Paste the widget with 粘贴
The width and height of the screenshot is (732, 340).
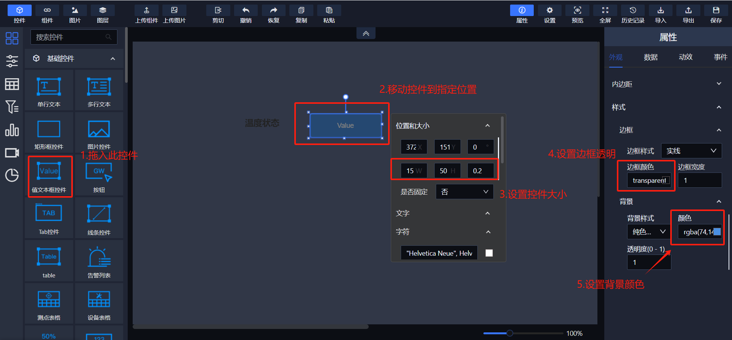[x=329, y=15]
